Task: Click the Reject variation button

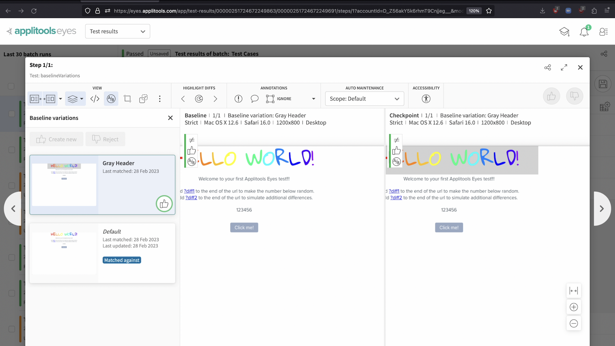Action: coord(105,139)
